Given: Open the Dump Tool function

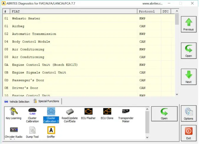Looking at the screenshot, I should (x=32, y=132).
